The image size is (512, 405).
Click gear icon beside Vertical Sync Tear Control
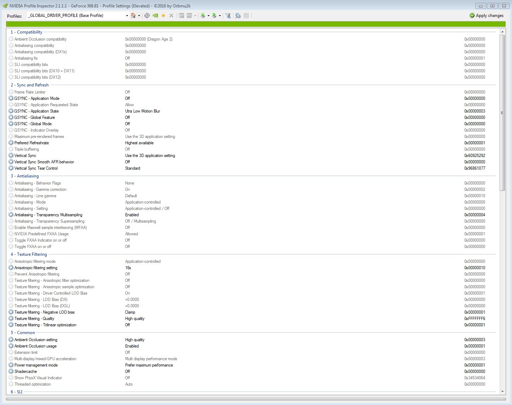click(11, 168)
